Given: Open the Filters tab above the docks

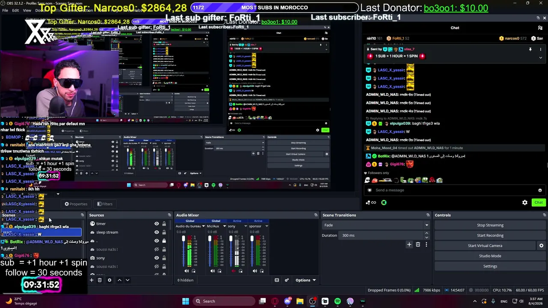Looking at the screenshot, I should (105, 204).
